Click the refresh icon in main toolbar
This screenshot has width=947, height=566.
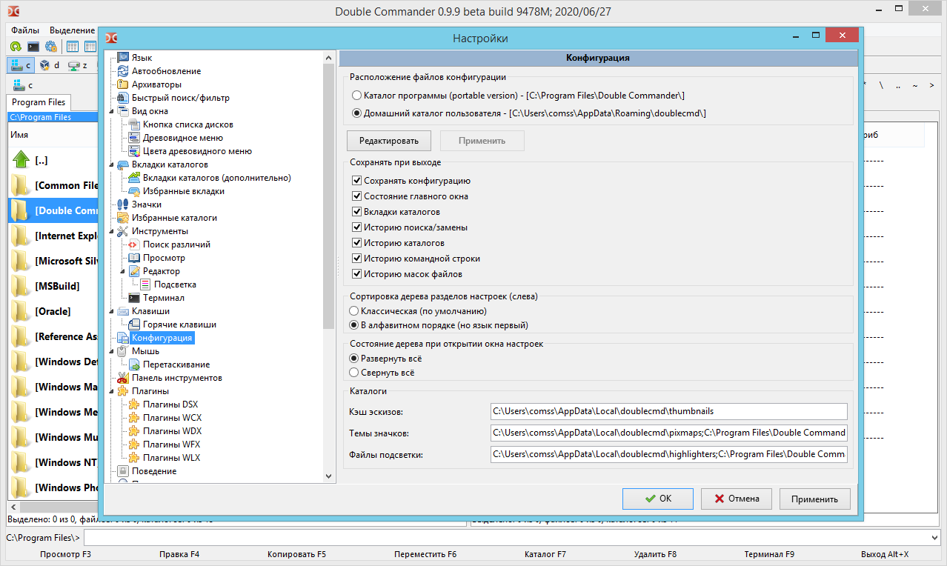point(16,47)
